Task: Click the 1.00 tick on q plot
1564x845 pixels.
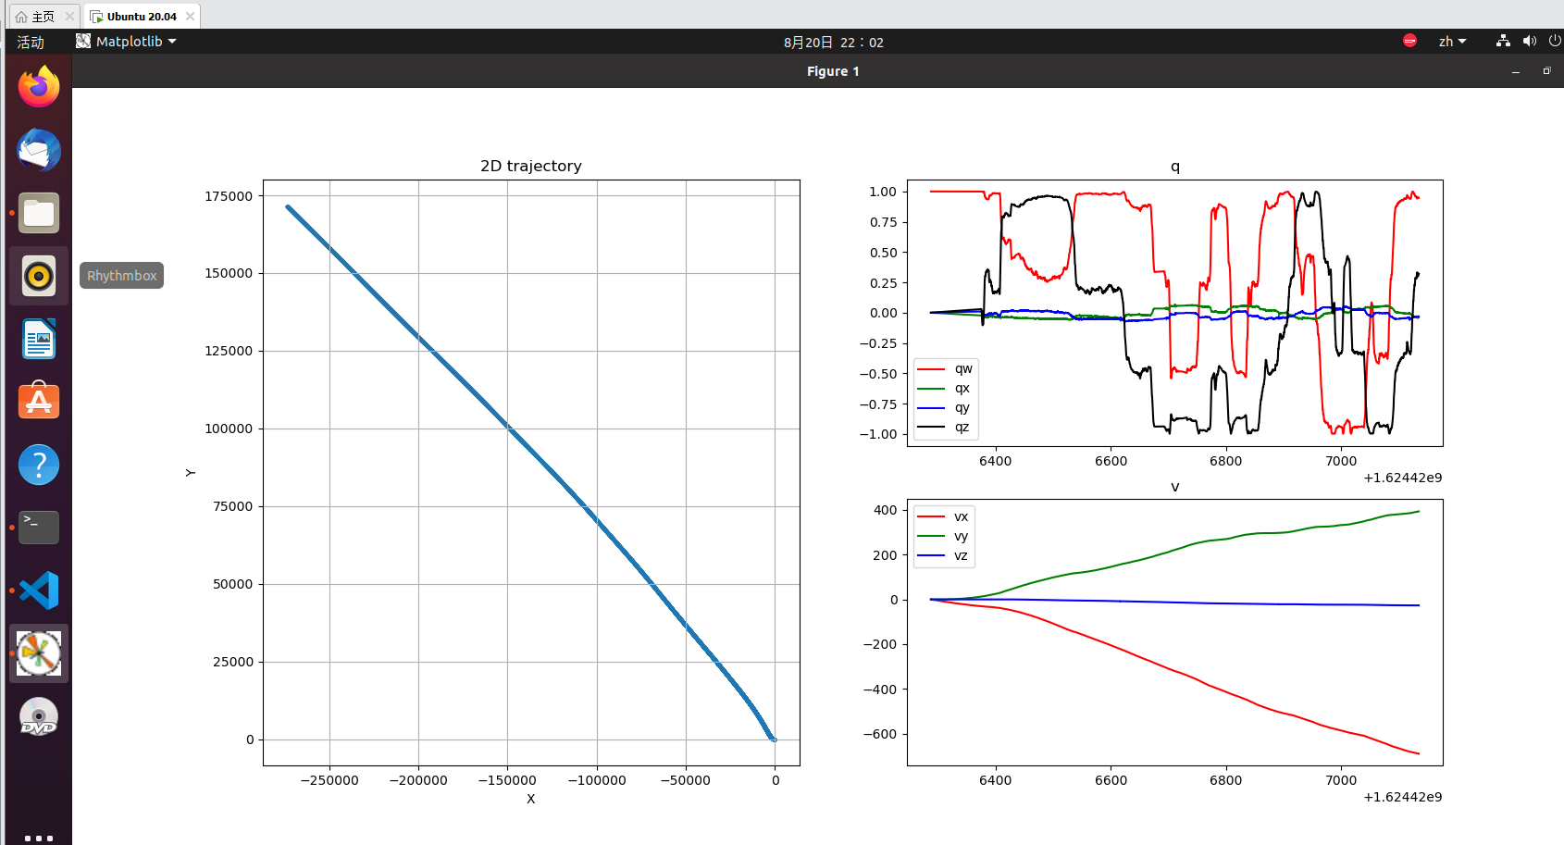Action: pos(883,192)
